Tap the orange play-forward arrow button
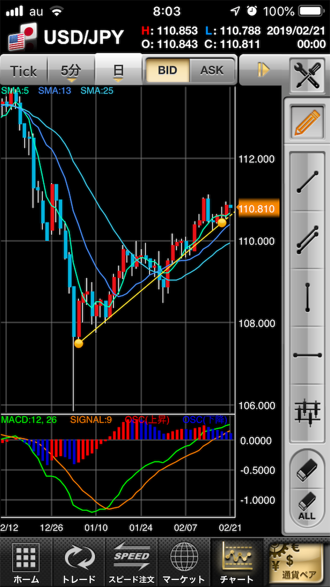 [x=264, y=70]
